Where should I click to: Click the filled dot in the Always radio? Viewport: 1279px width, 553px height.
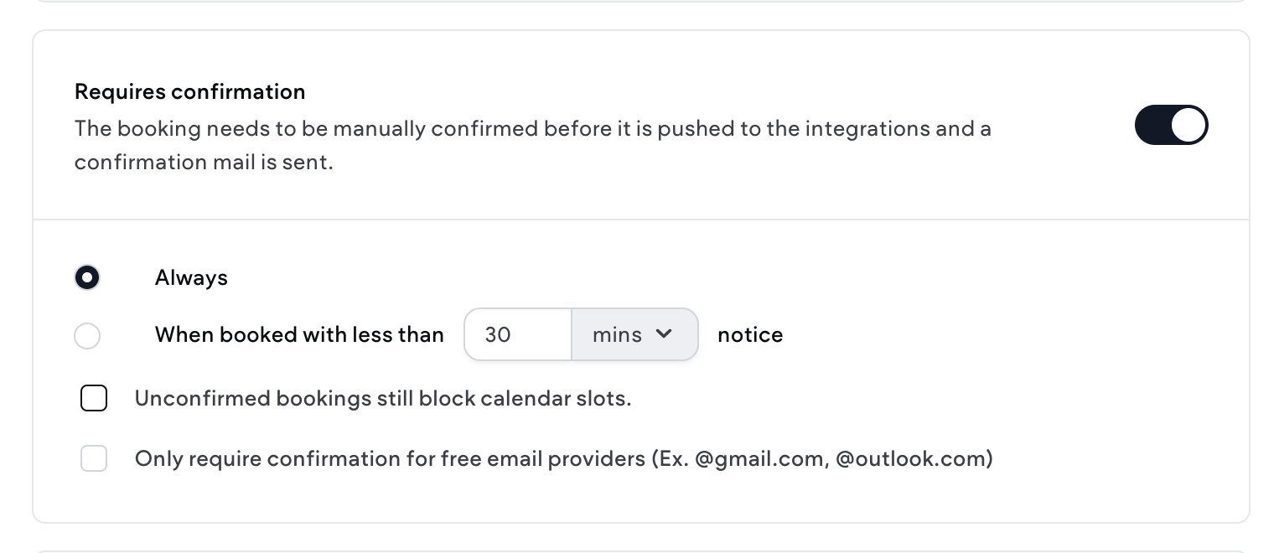(87, 277)
